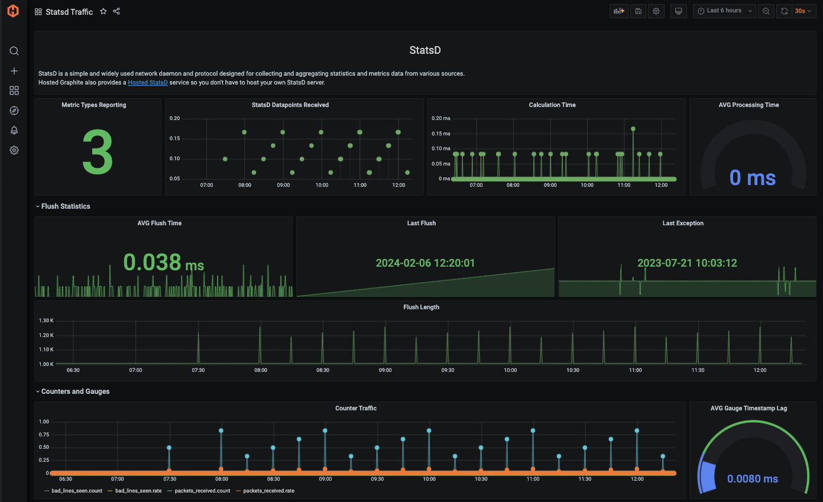
Task: Open dashboard settings gear in top bar
Action: click(x=656, y=11)
